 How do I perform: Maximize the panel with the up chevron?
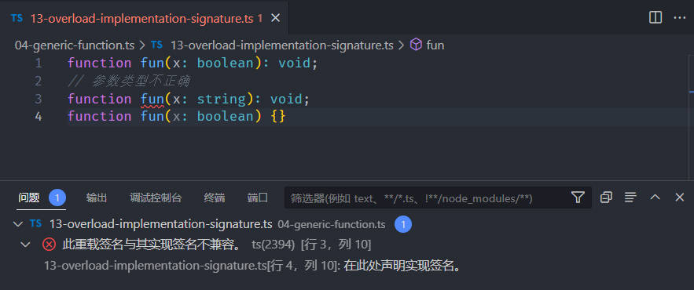coord(655,198)
